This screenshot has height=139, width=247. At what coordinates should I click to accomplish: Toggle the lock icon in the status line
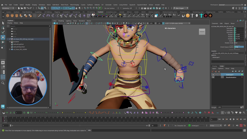(76, 8)
